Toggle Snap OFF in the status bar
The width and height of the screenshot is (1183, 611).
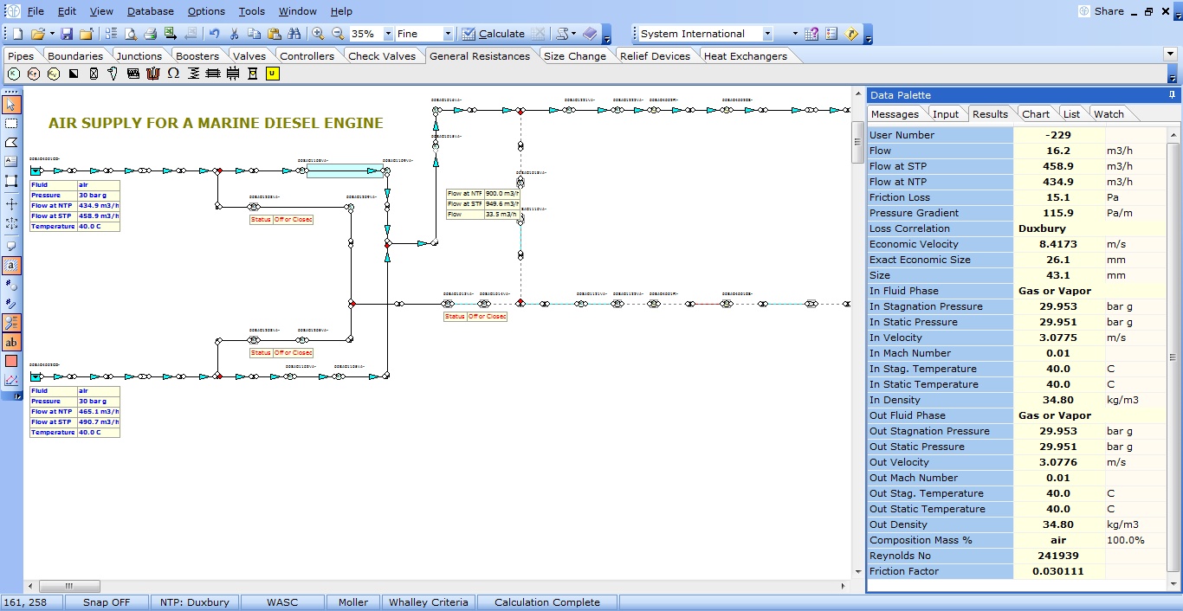coord(106,602)
